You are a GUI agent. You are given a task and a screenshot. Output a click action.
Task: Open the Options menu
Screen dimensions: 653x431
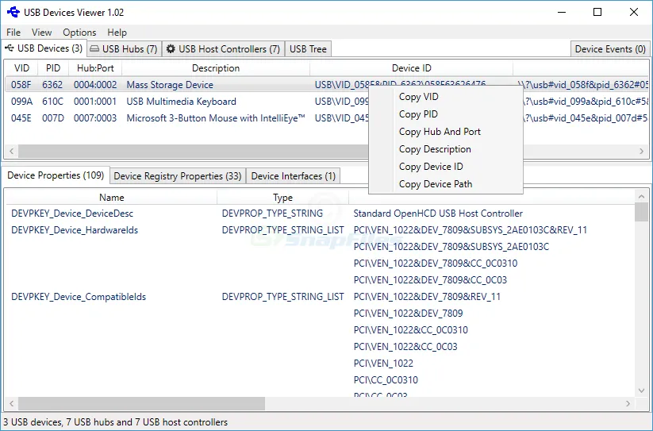point(79,32)
